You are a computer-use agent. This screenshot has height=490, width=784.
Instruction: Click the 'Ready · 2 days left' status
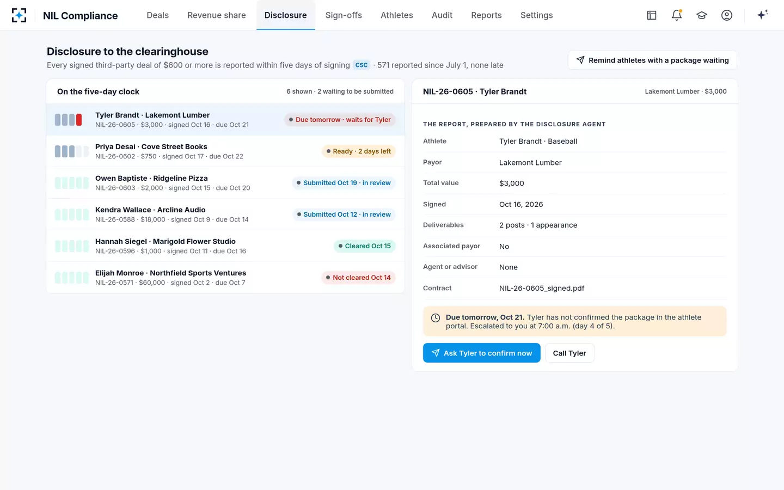tap(358, 151)
